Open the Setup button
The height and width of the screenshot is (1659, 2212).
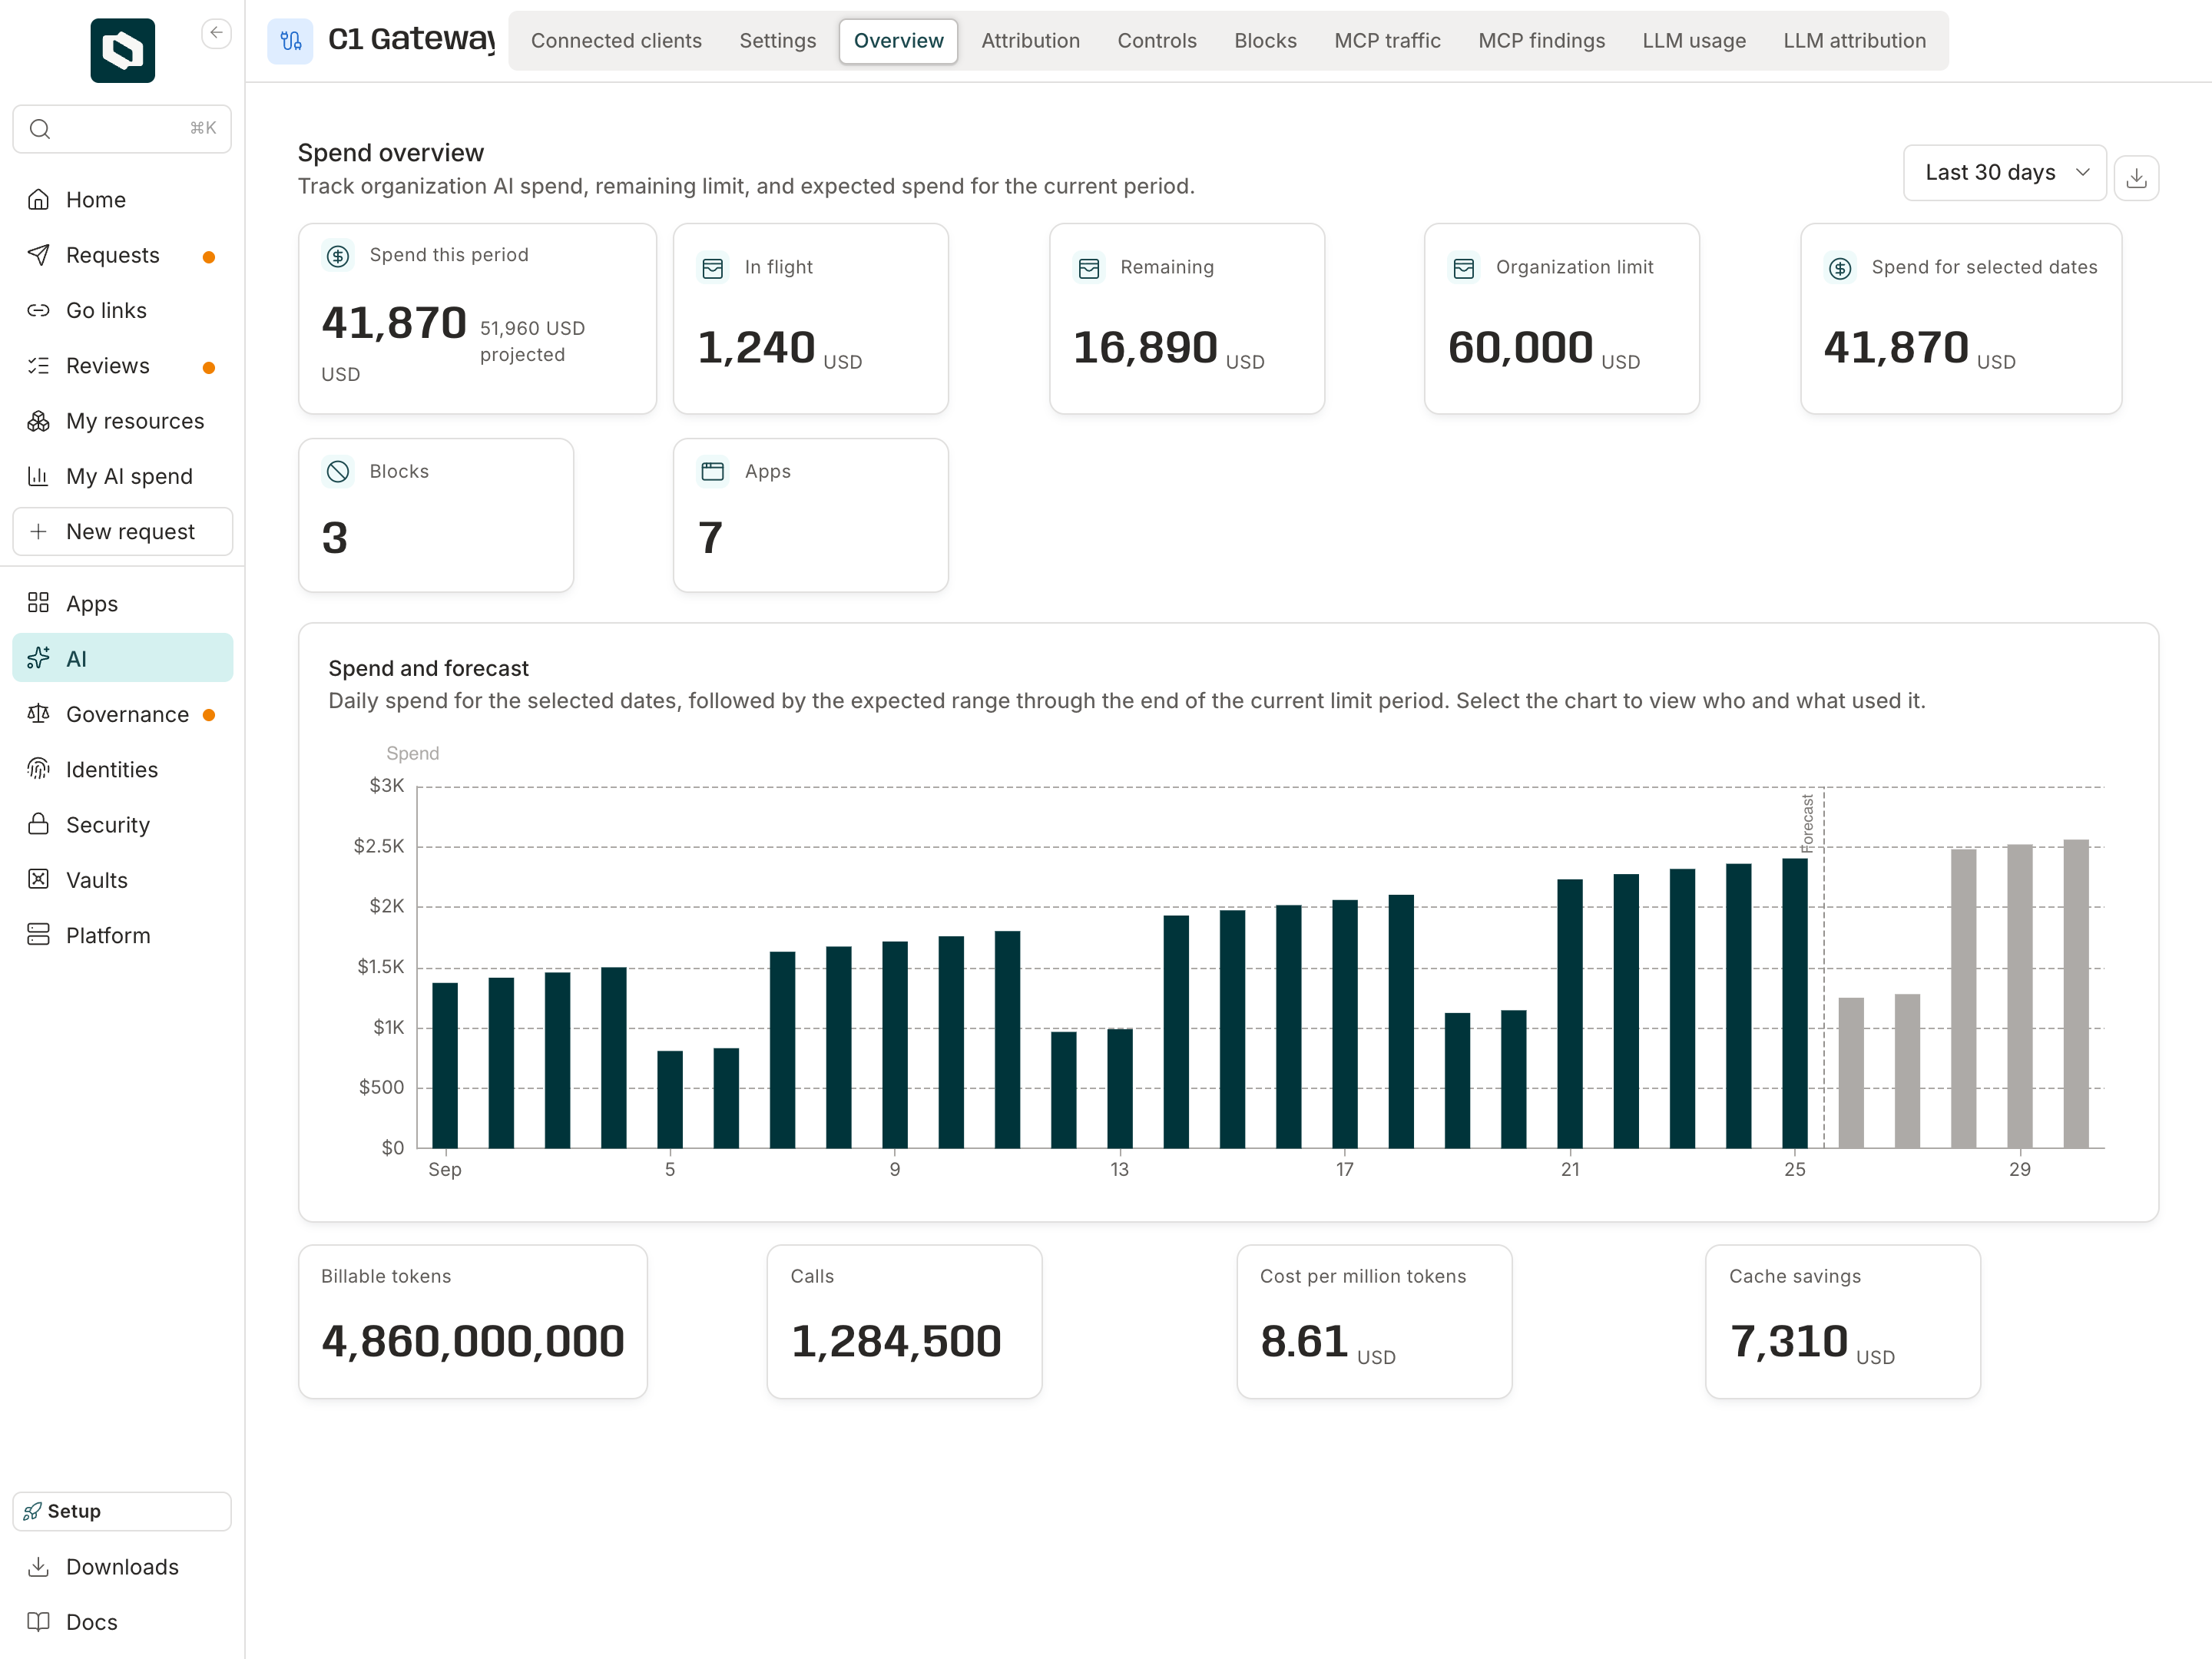coord(122,1511)
